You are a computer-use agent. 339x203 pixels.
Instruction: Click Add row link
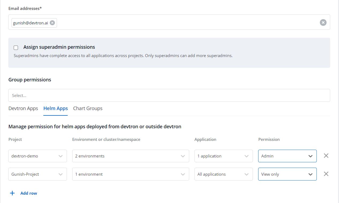(29, 193)
